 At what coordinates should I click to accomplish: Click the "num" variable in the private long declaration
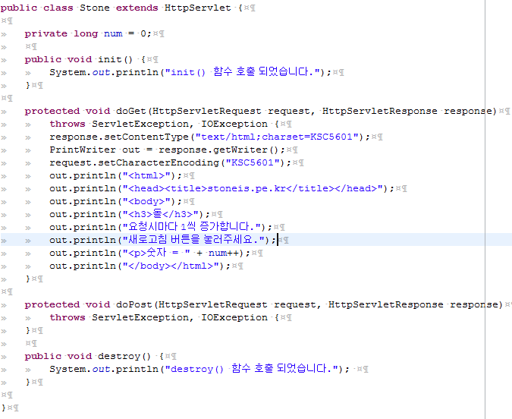pyautogui.click(x=113, y=33)
